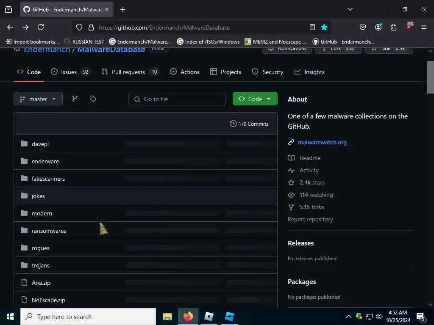The width and height of the screenshot is (434, 325).
Task: Click the address bar URL field
Action: (x=202, y=28)
